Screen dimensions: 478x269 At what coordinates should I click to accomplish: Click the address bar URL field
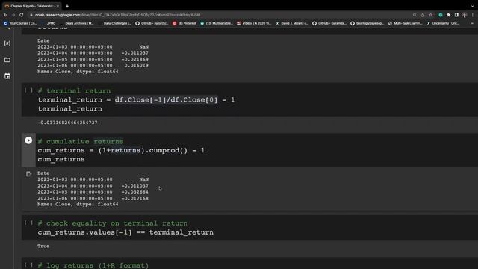click(117, 15)
